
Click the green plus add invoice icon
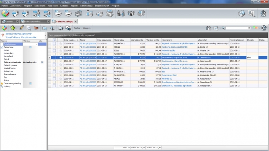[13, 28]
